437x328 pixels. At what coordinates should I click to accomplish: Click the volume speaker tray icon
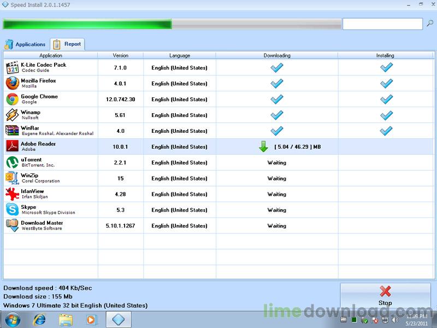(395, 320)
